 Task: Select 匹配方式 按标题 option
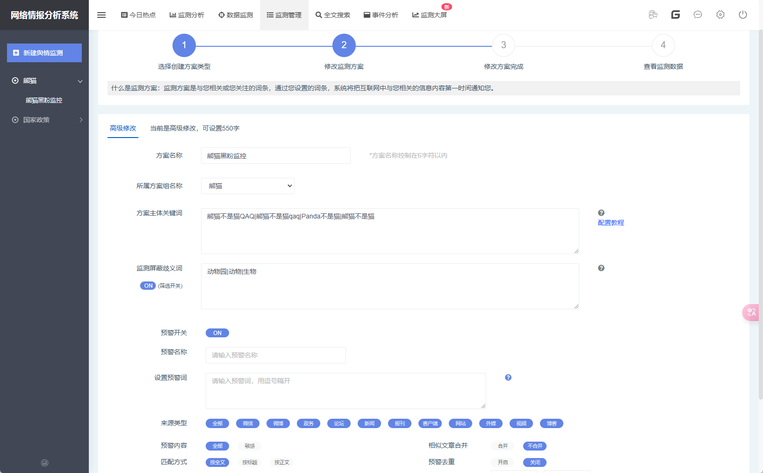[x=250, y=462]
